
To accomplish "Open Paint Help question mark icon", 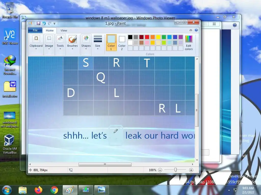I will [196, 30].
